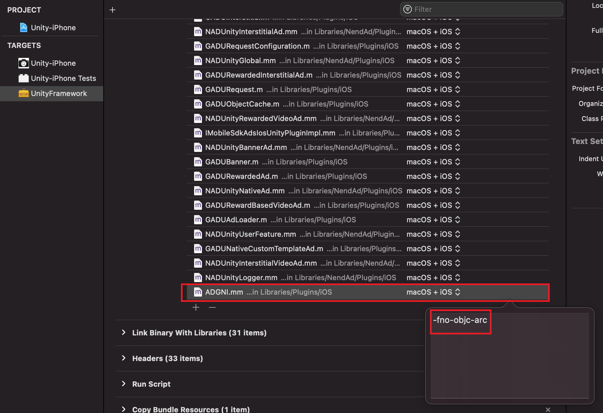Expand the Run Script phase
This screenshot has width=603, height=413.
[x=124, y=384]
